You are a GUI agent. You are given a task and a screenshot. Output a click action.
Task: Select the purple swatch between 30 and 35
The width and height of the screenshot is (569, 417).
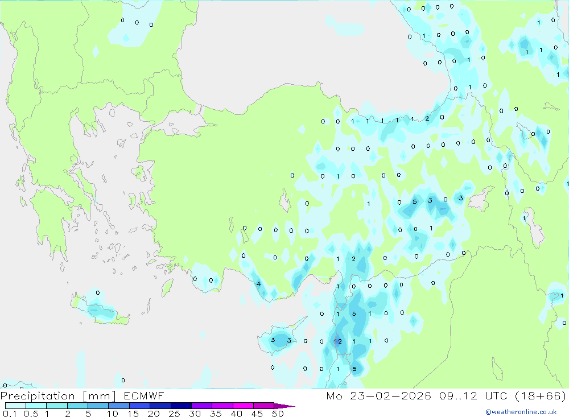[201, 406]
